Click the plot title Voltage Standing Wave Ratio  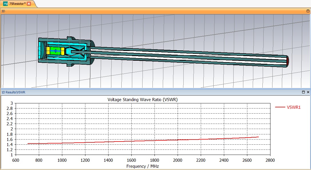(x=143, y=100)
